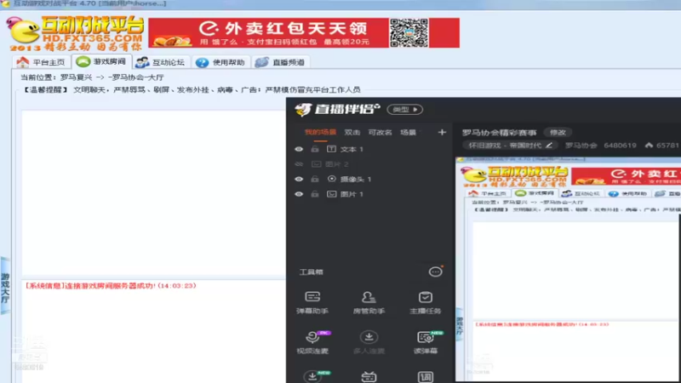Click the 罗马协会 label beside the room number
Viewport: 681px width, 383px height.
point(581,145)
